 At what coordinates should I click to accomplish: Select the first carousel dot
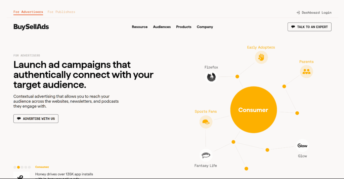pyautogui.click(x=15, y=167)
